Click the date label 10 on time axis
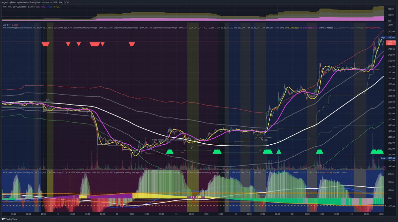 (x=117, y=214)
